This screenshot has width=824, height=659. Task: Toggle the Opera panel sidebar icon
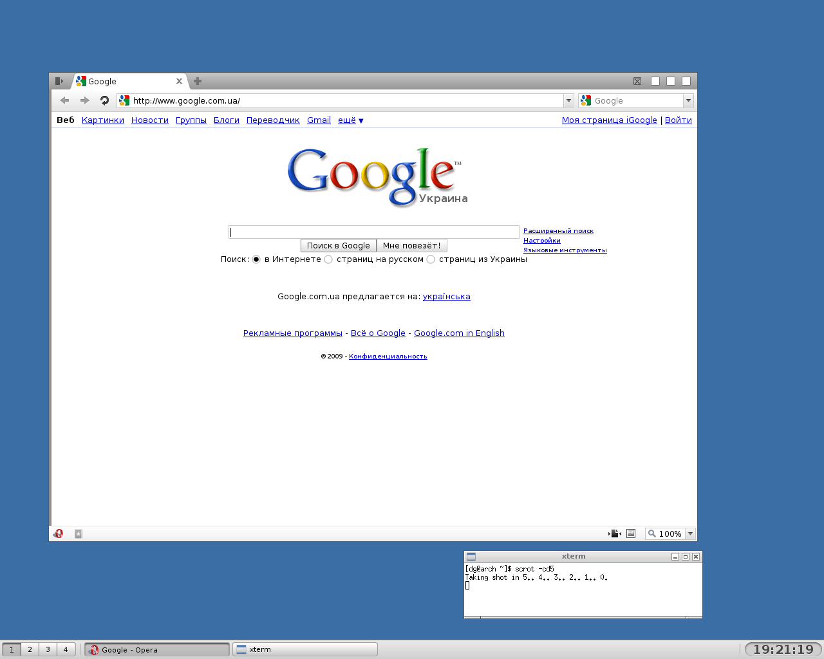click(59, 81)
